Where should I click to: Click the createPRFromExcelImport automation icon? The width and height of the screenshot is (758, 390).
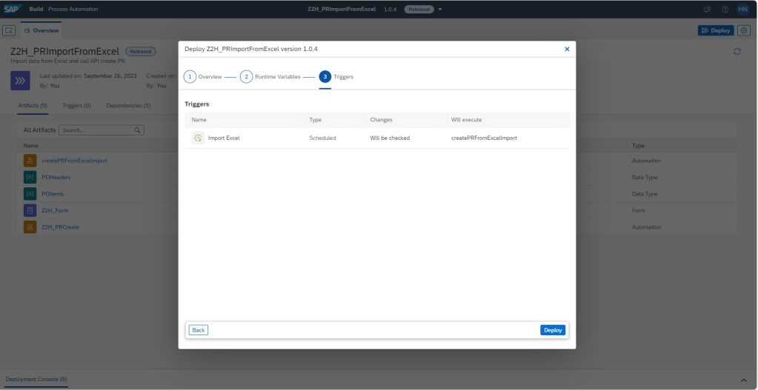(30, 161)
